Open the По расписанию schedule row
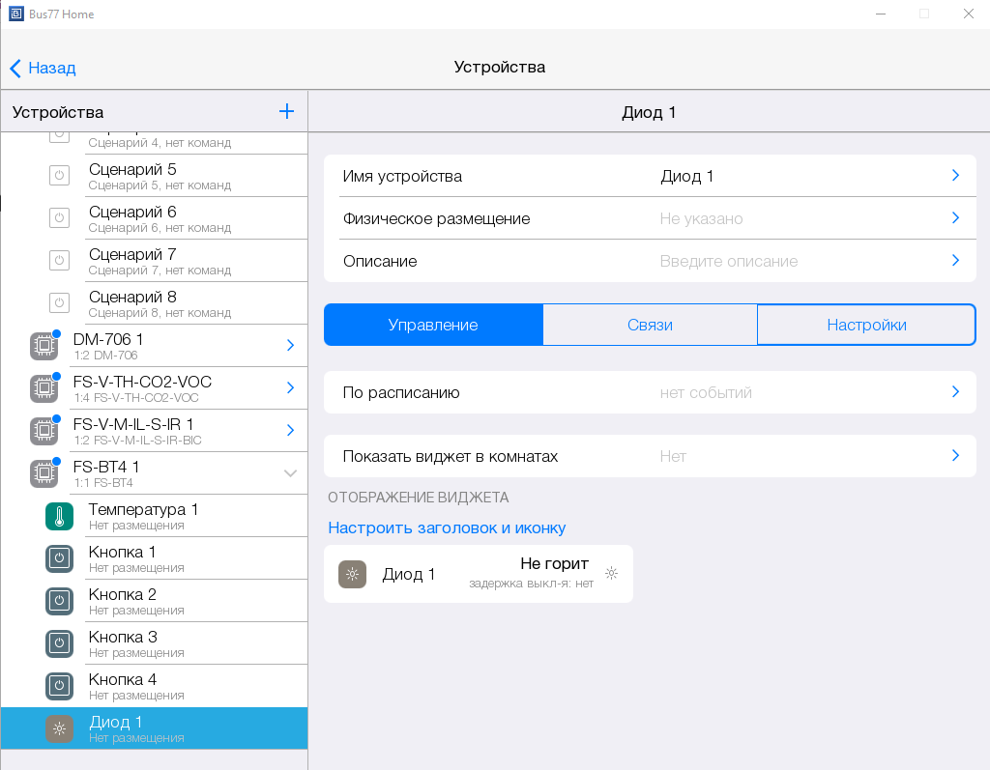Image resolution: width=990 pixels, height=770 pixels. point(649,392)
